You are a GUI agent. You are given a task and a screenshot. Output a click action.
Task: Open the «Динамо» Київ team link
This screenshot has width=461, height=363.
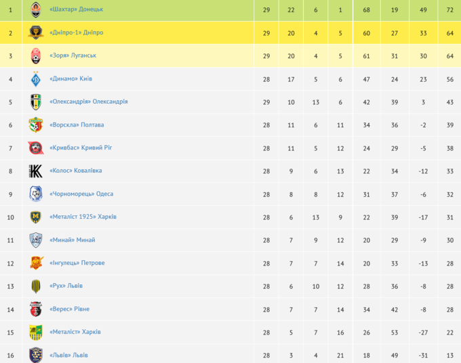[x=71, y=79]
